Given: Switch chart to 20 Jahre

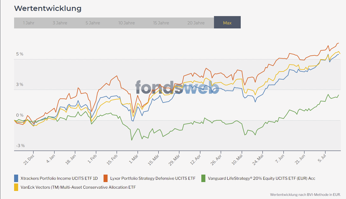Looking at the screenshot, I should (196, 23).
